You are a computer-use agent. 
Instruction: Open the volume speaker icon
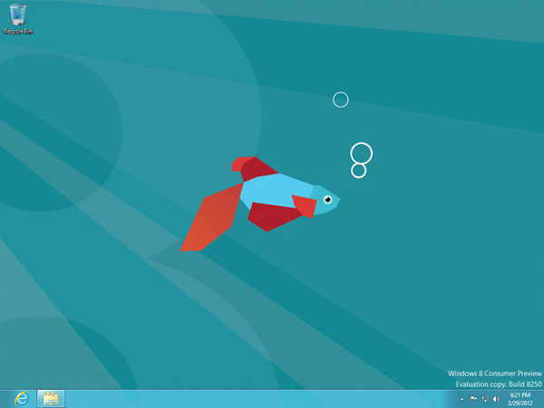point(496,399)
